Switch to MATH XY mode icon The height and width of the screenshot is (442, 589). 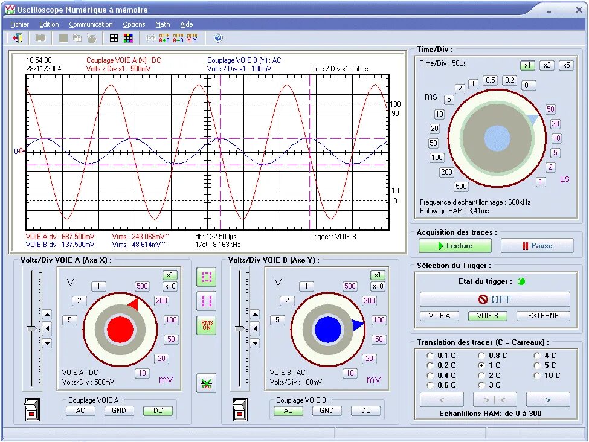pyautogui.click(x=192, y=38)
